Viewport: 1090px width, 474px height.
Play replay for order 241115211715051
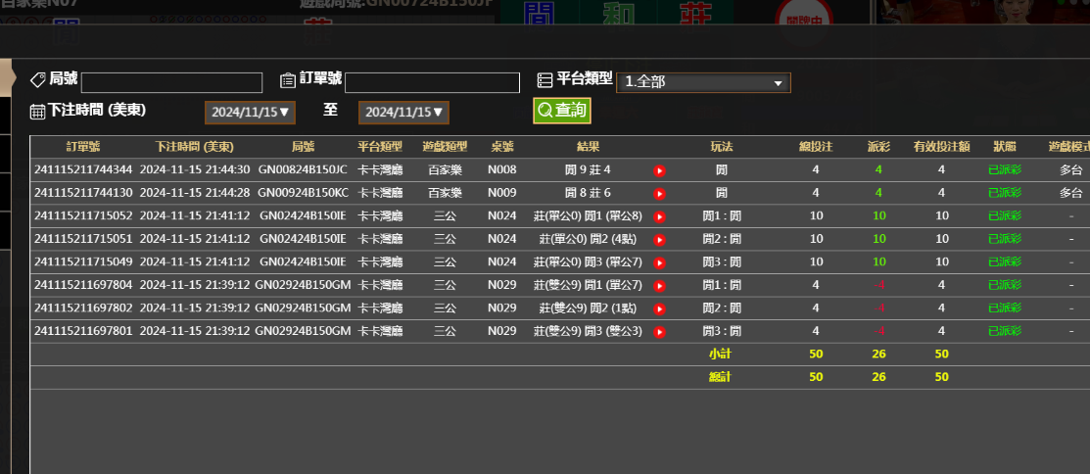pos(659,240)
